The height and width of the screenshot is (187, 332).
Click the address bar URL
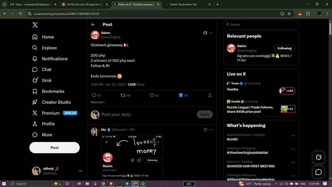66,14
